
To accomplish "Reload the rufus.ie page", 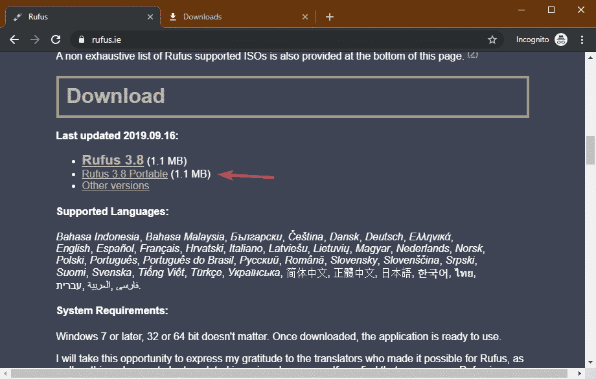I will (56, 40).
